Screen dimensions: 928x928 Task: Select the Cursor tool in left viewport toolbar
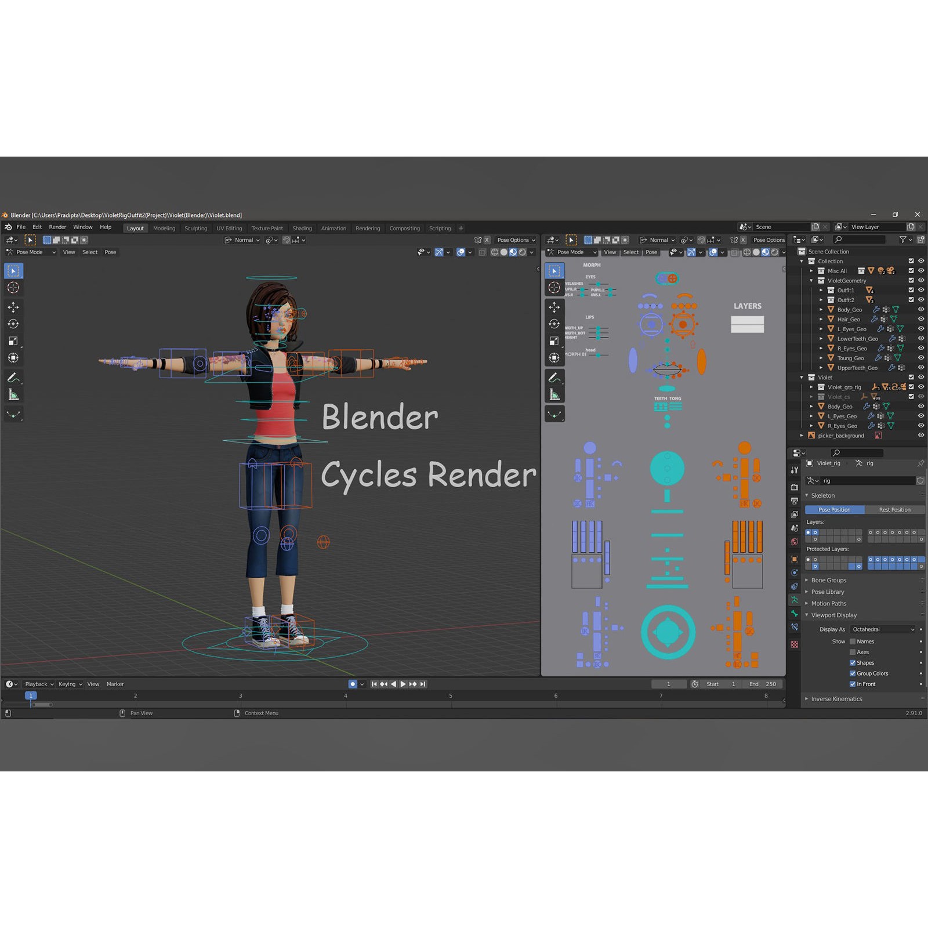coord(13,288)
